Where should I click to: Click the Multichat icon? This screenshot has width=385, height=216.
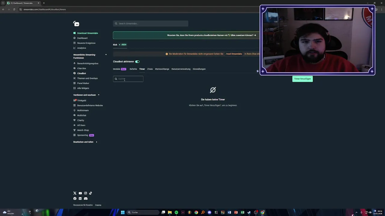[75, 115]
